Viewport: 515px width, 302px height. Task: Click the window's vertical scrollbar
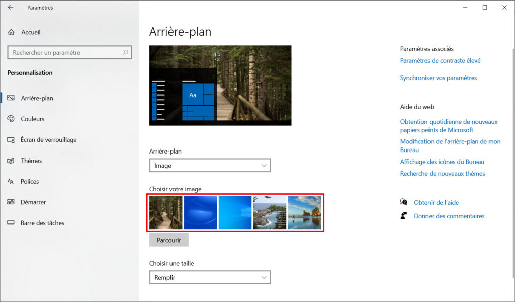pyautogui.click(x=513, y=163)
